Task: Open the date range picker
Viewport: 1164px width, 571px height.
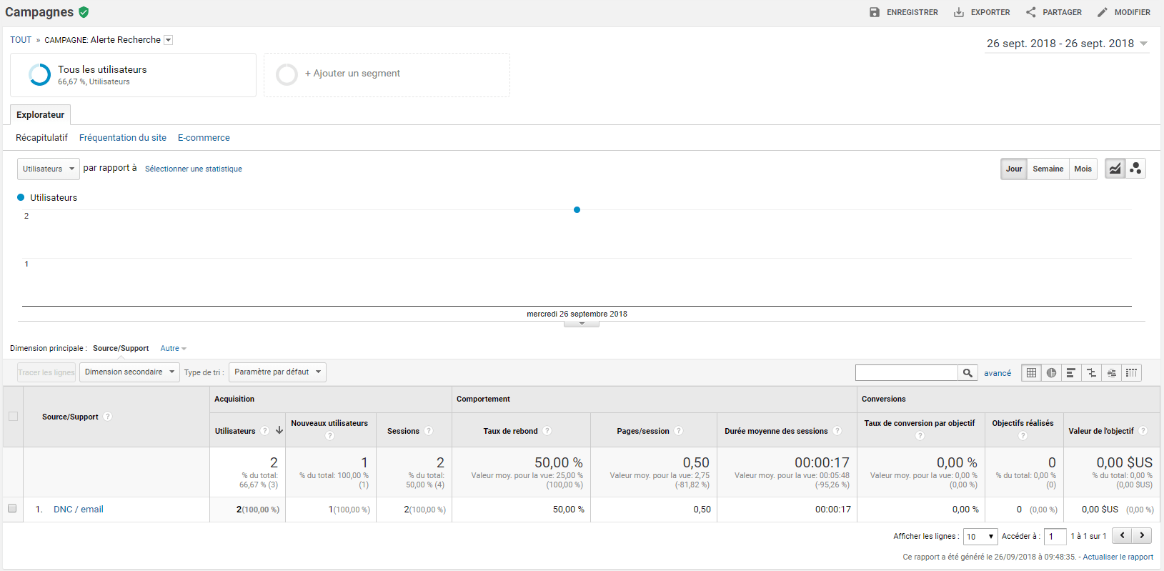Action: (1068, 44)
